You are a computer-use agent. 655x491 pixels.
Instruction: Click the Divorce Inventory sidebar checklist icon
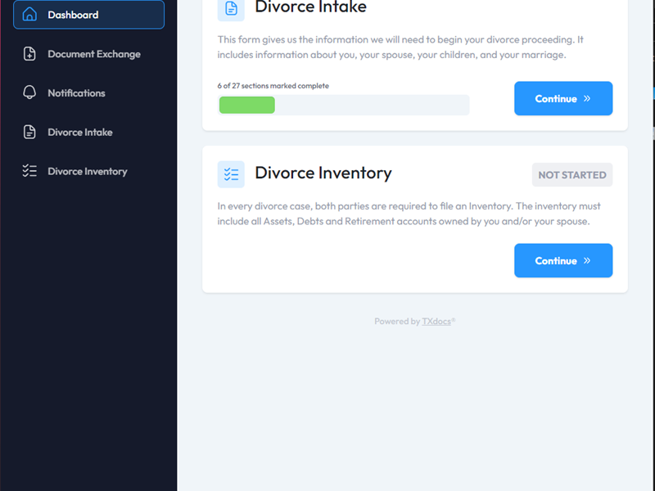click(x=29, y=172)
